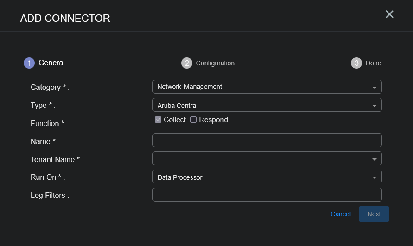
Task: Click the step 1 circle icon
Action: (x=29, y=63)
